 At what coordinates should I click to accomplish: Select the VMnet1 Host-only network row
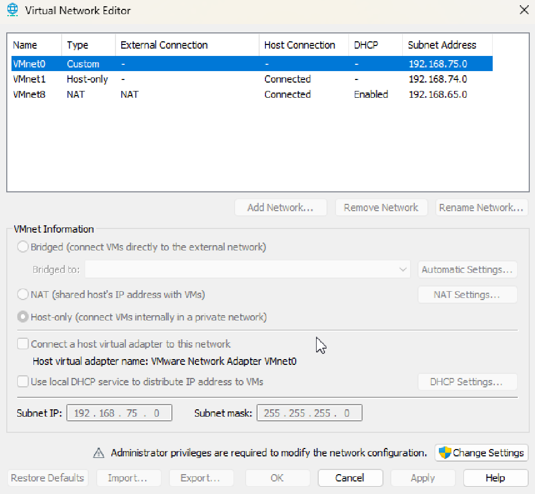click(x=157, y=79)
